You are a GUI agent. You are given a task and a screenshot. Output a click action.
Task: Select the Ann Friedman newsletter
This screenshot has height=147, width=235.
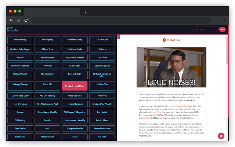(47, 57)
